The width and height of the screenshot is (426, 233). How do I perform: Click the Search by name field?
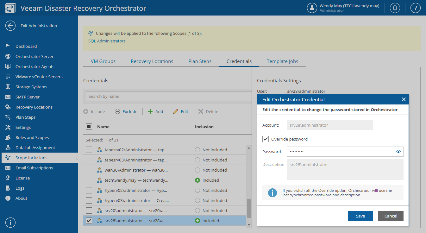(x=169, y=96)
